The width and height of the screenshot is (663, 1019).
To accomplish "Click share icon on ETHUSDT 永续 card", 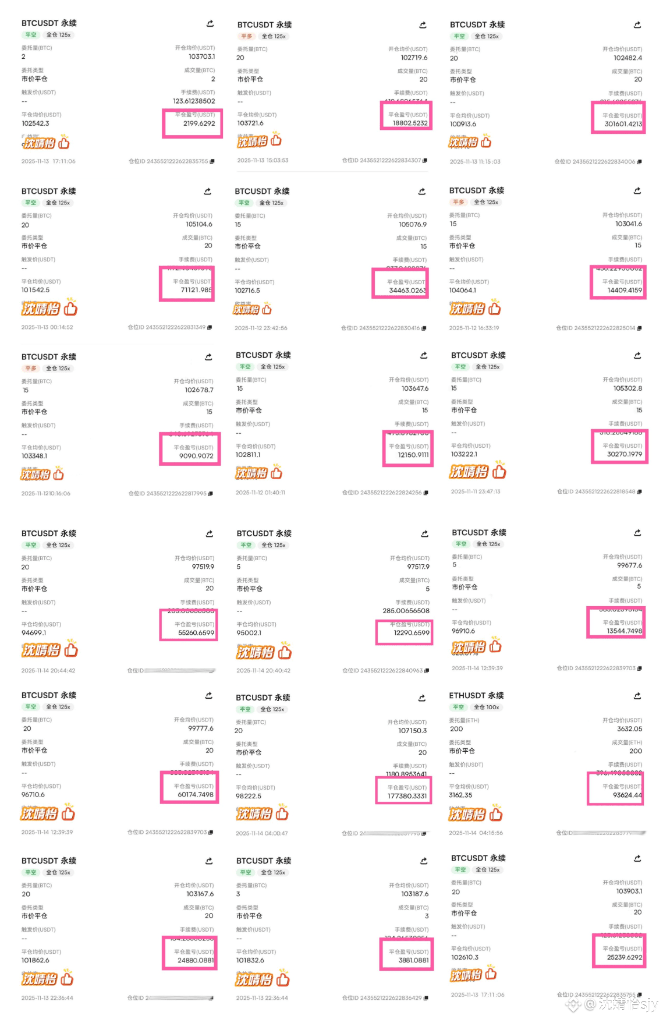I will [x=637, y=696].
